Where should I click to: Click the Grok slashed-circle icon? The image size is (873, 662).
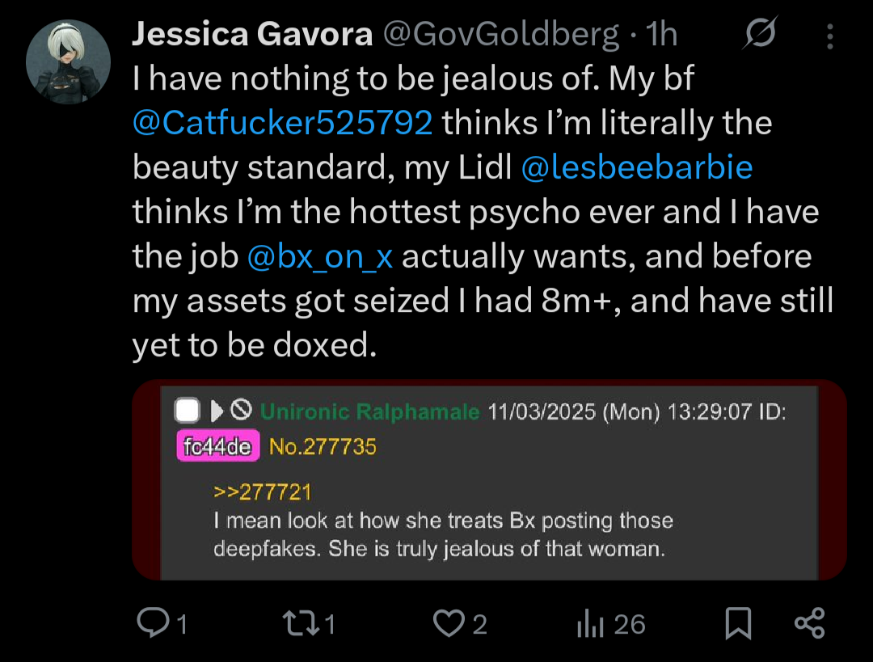(760, 34)
